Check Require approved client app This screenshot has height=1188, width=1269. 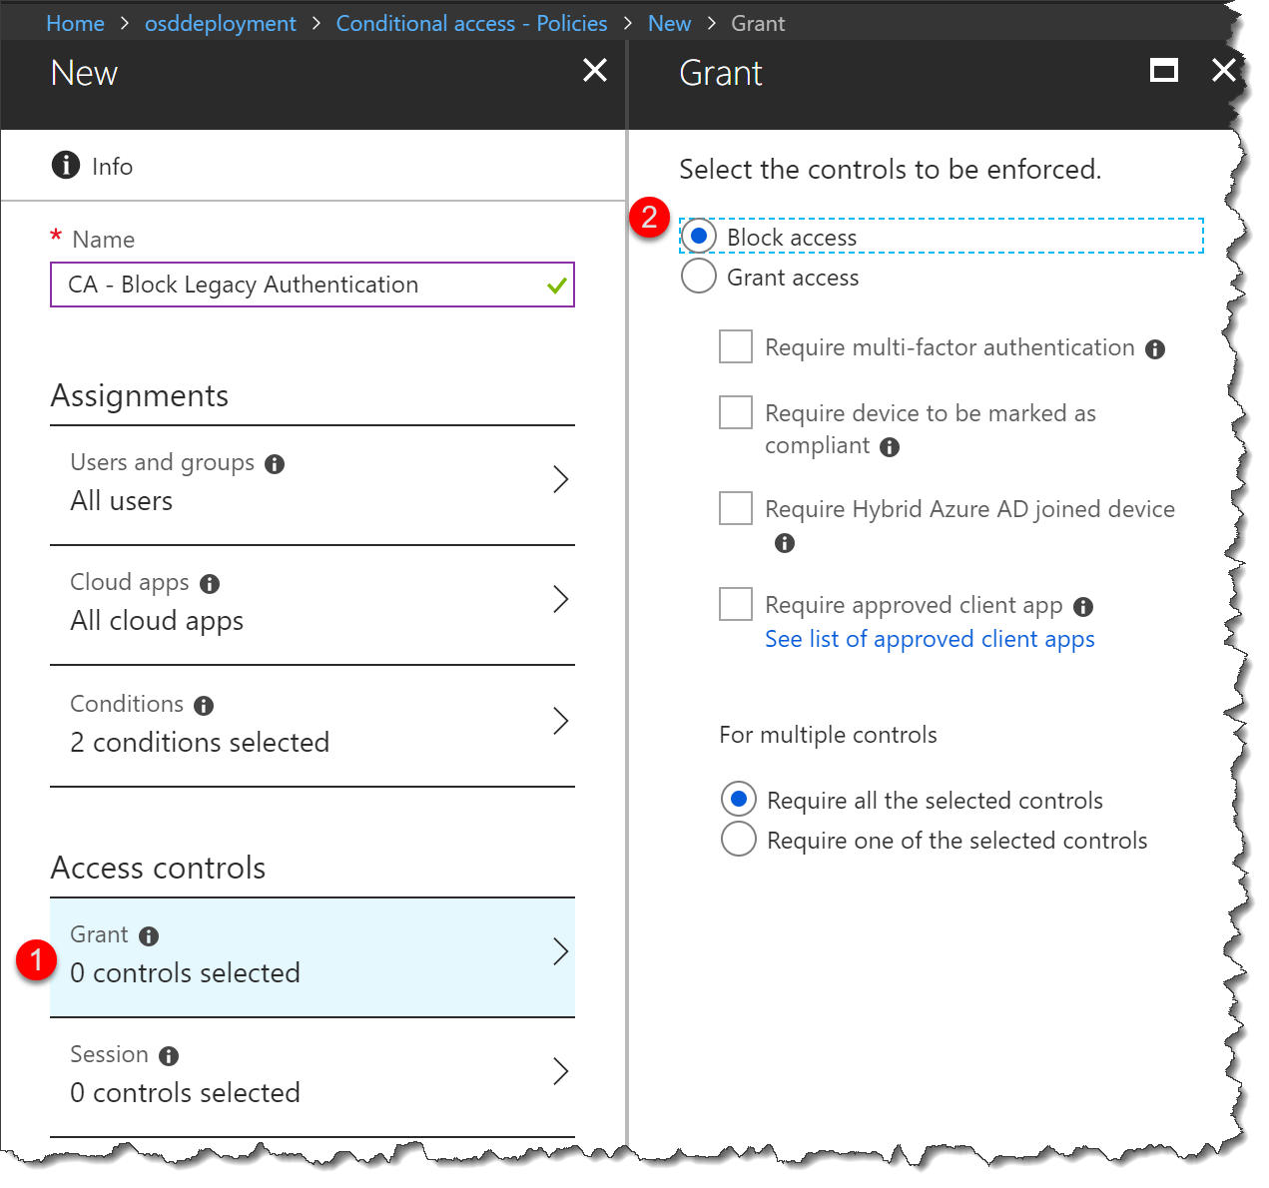735,603
